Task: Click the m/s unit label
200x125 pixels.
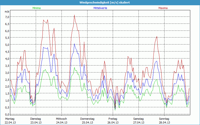Action: tap(7, 11)
